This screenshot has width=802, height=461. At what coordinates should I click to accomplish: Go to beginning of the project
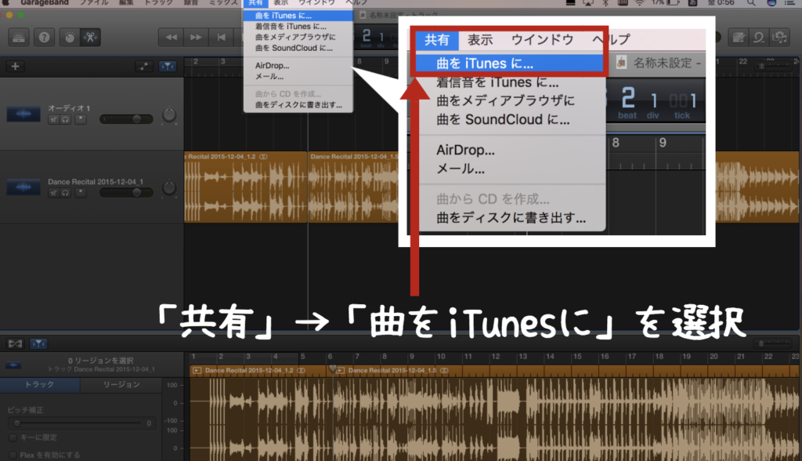(221, 38)
